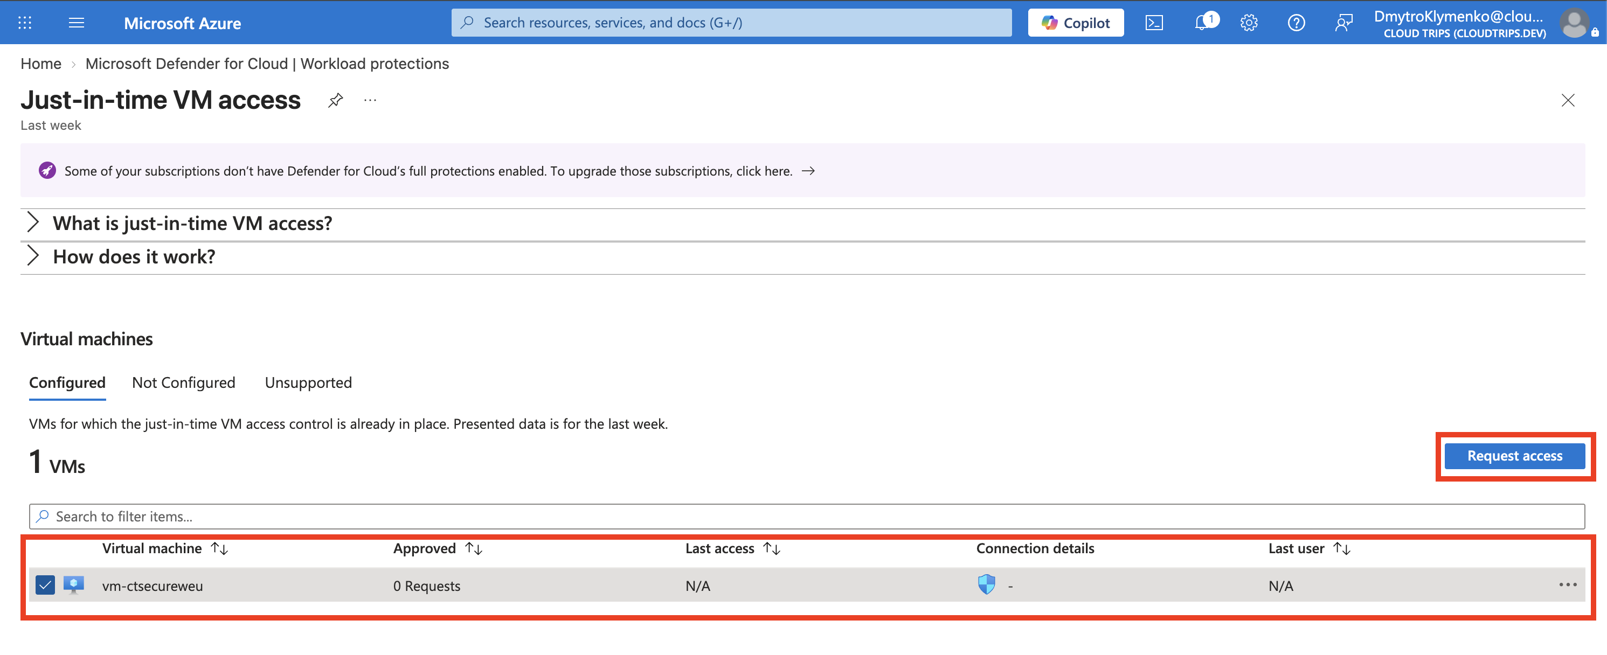
Task: Uncheck the vm-ctsecureweu row checkbox
Action: click(x=45, y=585)
